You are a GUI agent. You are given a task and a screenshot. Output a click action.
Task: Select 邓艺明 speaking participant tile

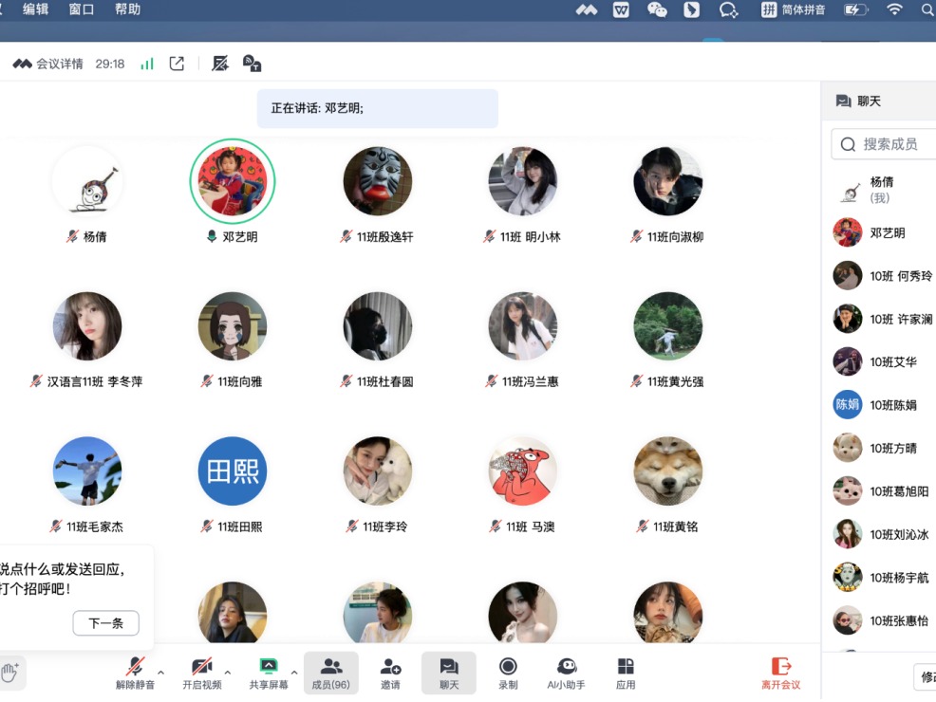(233, 181)
